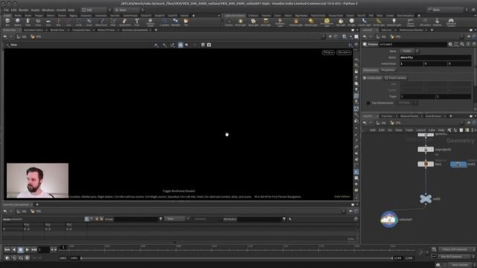The image size is (477, 268).
Task: Click the network editor wrench icon
Action: pyautogui.click(x=449, y=130)
